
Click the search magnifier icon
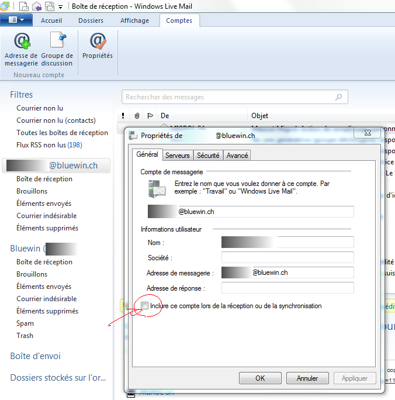click(338, 97)
